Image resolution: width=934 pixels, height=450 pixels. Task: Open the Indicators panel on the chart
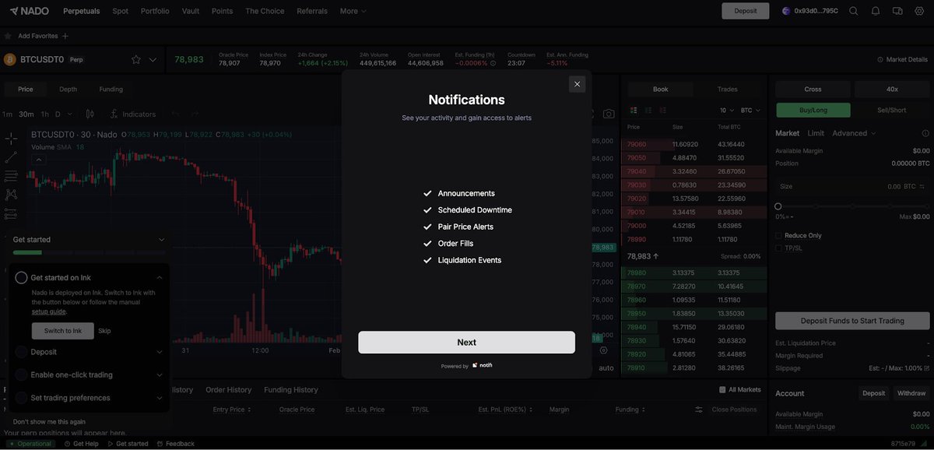pos(132,114)
